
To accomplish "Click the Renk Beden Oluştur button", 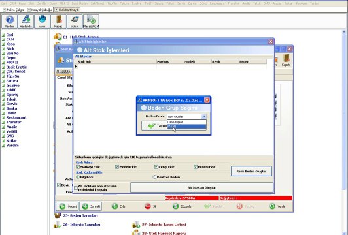I will click(251, 171).
